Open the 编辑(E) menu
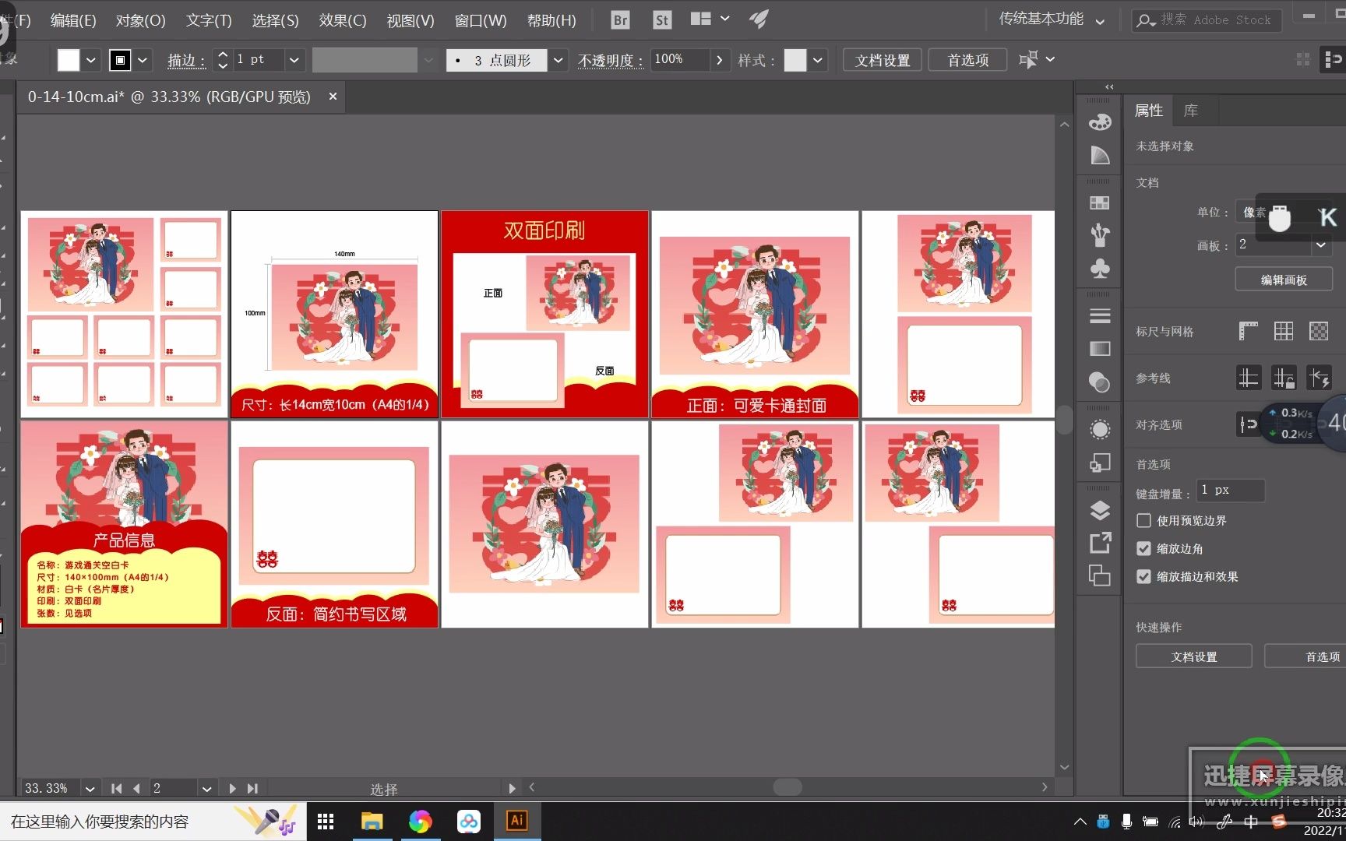 coord(73,20)
